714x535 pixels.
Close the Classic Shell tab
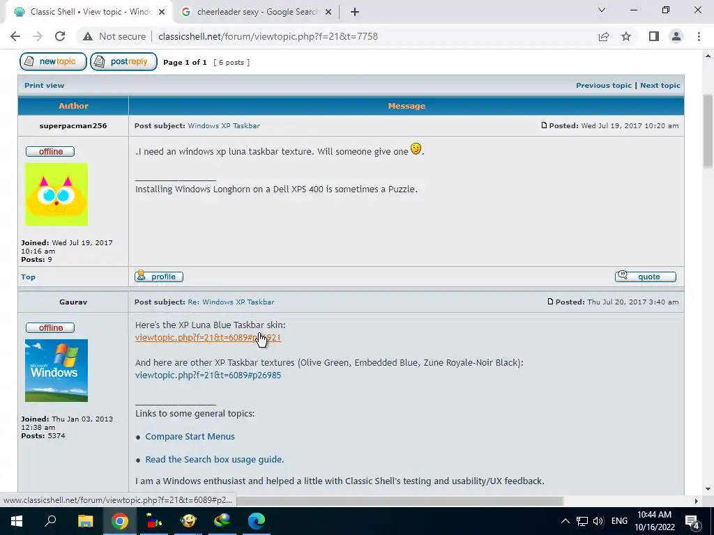162,13
